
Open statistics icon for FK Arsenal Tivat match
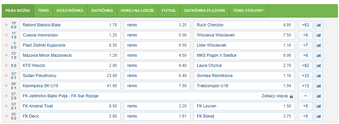pyautogui.click(x=319, y=106)
